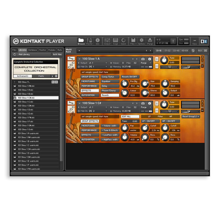Open Midi Ch dropdown for 100 Slow 1 C#
Viewport: 215px width, 215px height.
[106, 111]
